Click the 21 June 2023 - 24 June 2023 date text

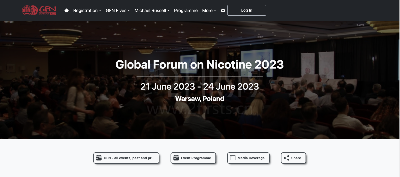pyautogui.click(x=199, y=86)
